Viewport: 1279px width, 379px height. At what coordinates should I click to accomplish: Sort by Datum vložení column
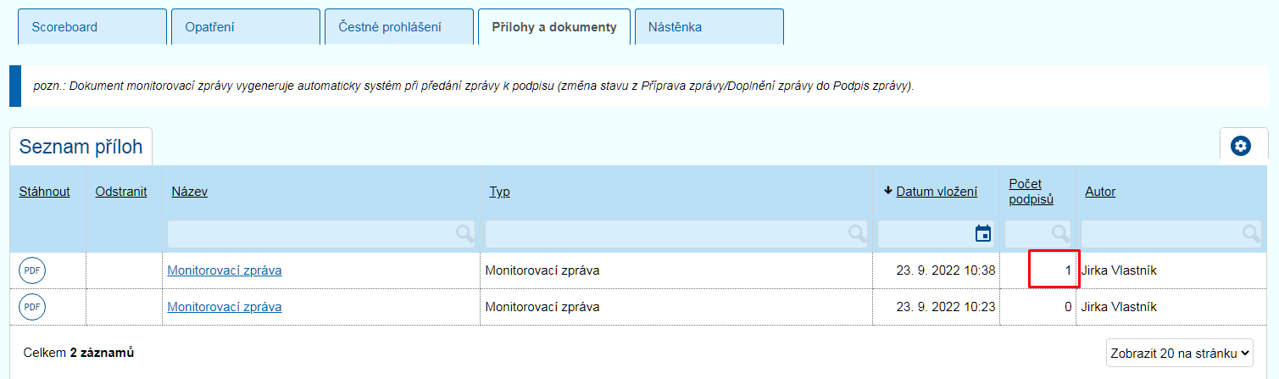[937, 192]
